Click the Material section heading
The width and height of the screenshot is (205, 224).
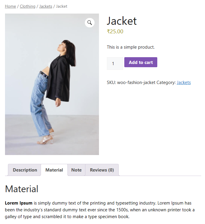[x=22, y=189]
